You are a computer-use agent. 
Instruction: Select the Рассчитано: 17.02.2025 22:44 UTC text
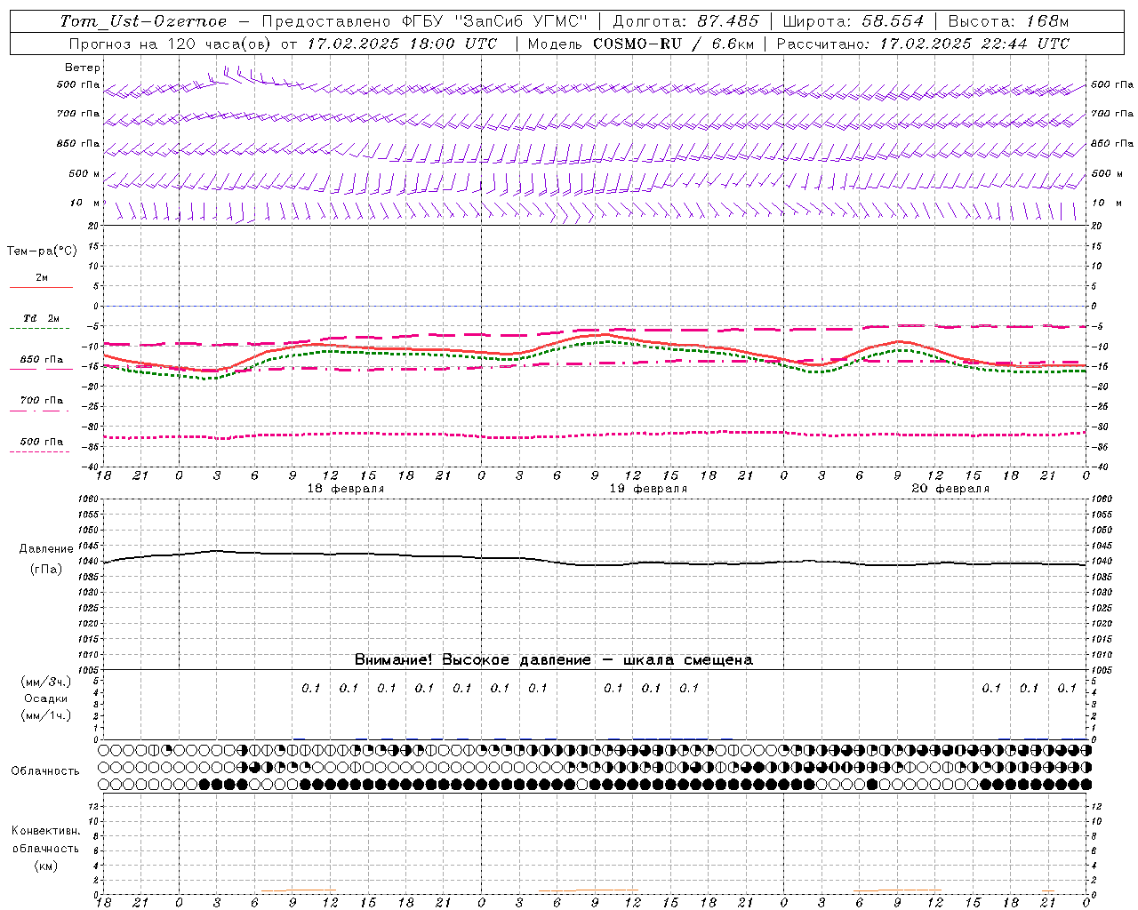coord(923,44)
